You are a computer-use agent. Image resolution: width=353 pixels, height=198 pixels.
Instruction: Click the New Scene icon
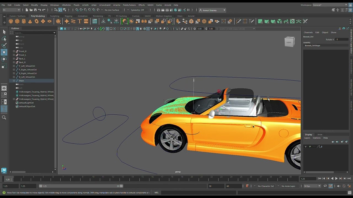click(27, 10)
